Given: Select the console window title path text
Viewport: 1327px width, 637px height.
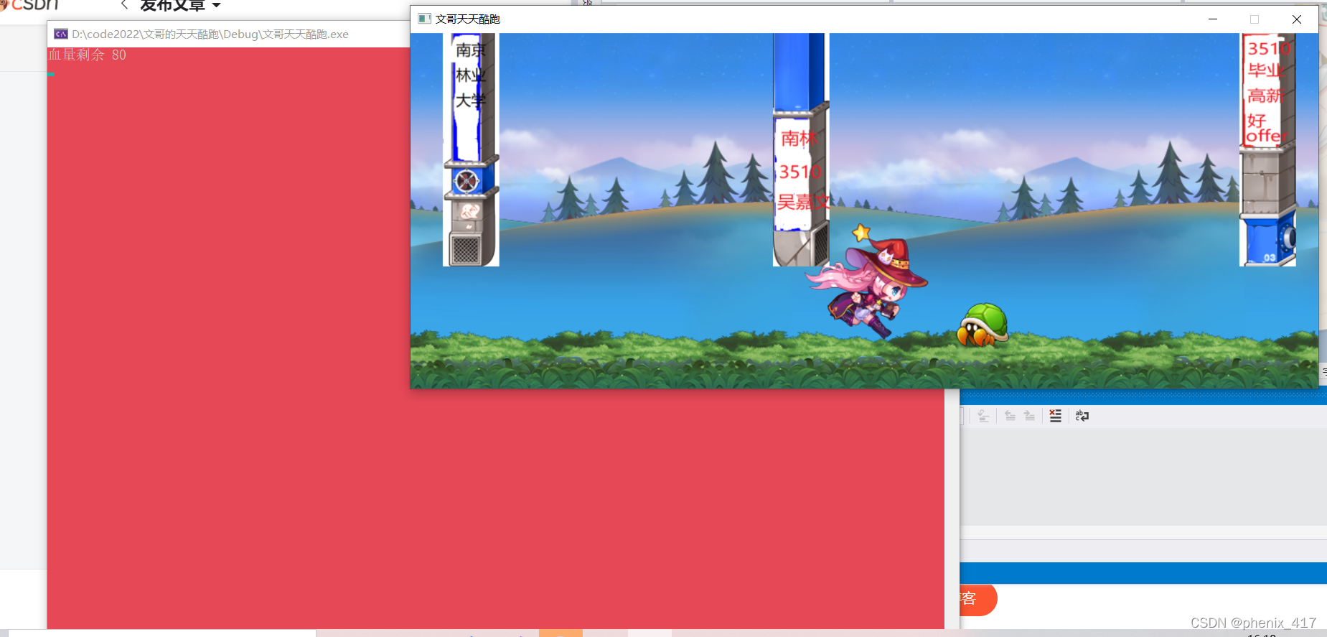Looking at the screenshot, I should (x=210, y=34).
